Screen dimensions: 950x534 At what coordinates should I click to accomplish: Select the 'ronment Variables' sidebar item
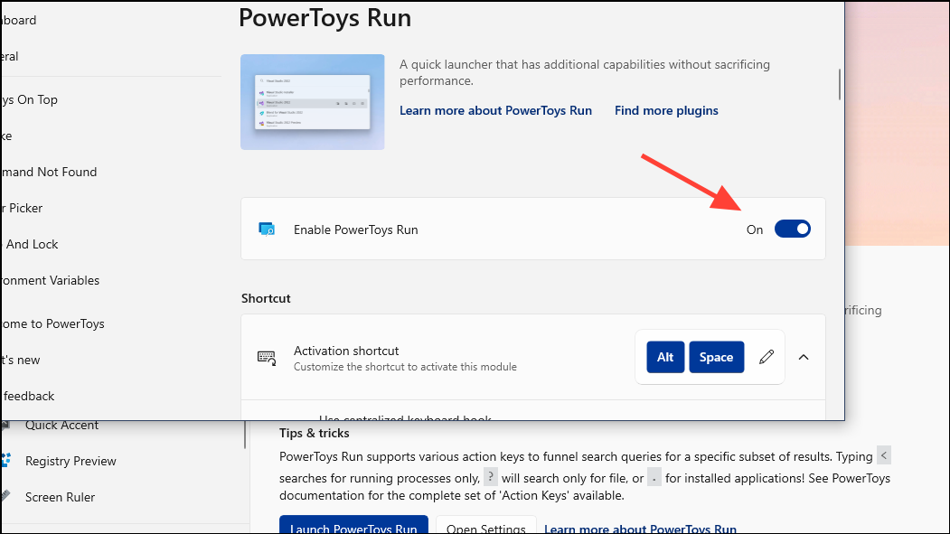pyautogui.click(x=50, y=280)
